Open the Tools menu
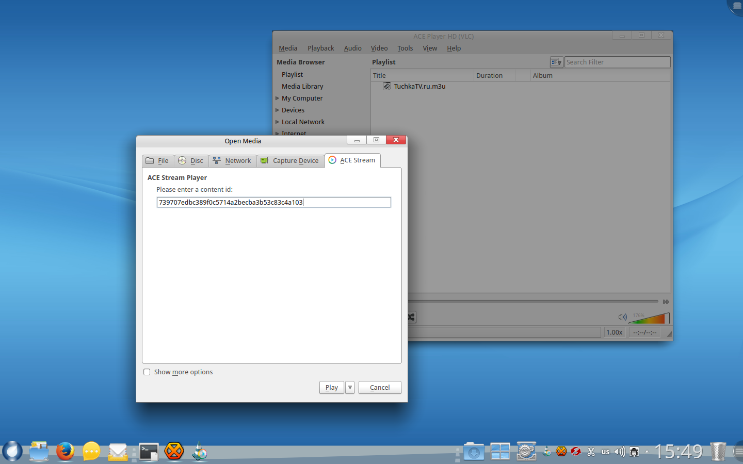Image resolution: width=743 pixels, height=464 pixels. [x=405, y=48]
